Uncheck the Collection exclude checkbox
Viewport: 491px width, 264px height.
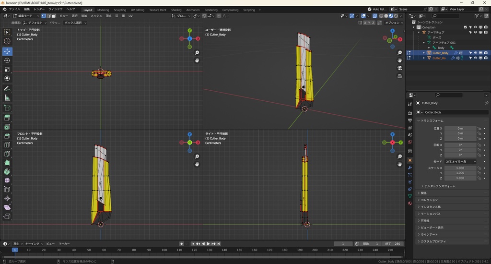coord(465,27)
